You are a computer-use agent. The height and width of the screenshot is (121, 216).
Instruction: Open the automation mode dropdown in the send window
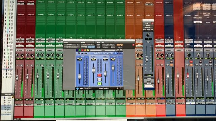click(149, 86)
